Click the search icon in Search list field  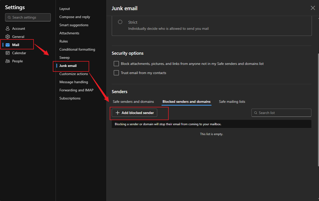click(256, 112)
